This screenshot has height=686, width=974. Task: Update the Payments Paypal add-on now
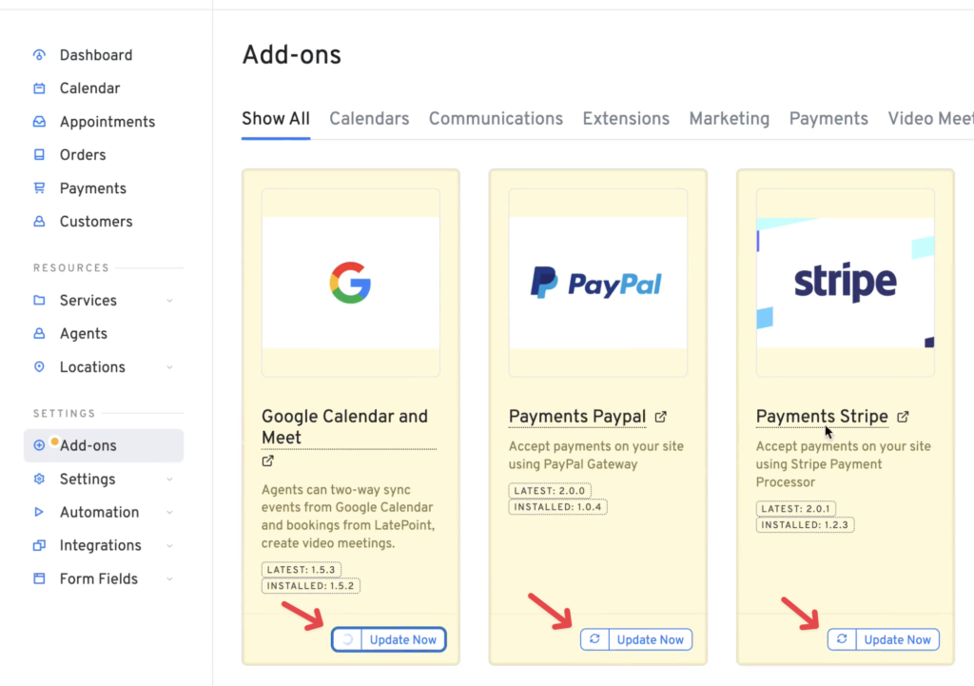coord(650,639)
